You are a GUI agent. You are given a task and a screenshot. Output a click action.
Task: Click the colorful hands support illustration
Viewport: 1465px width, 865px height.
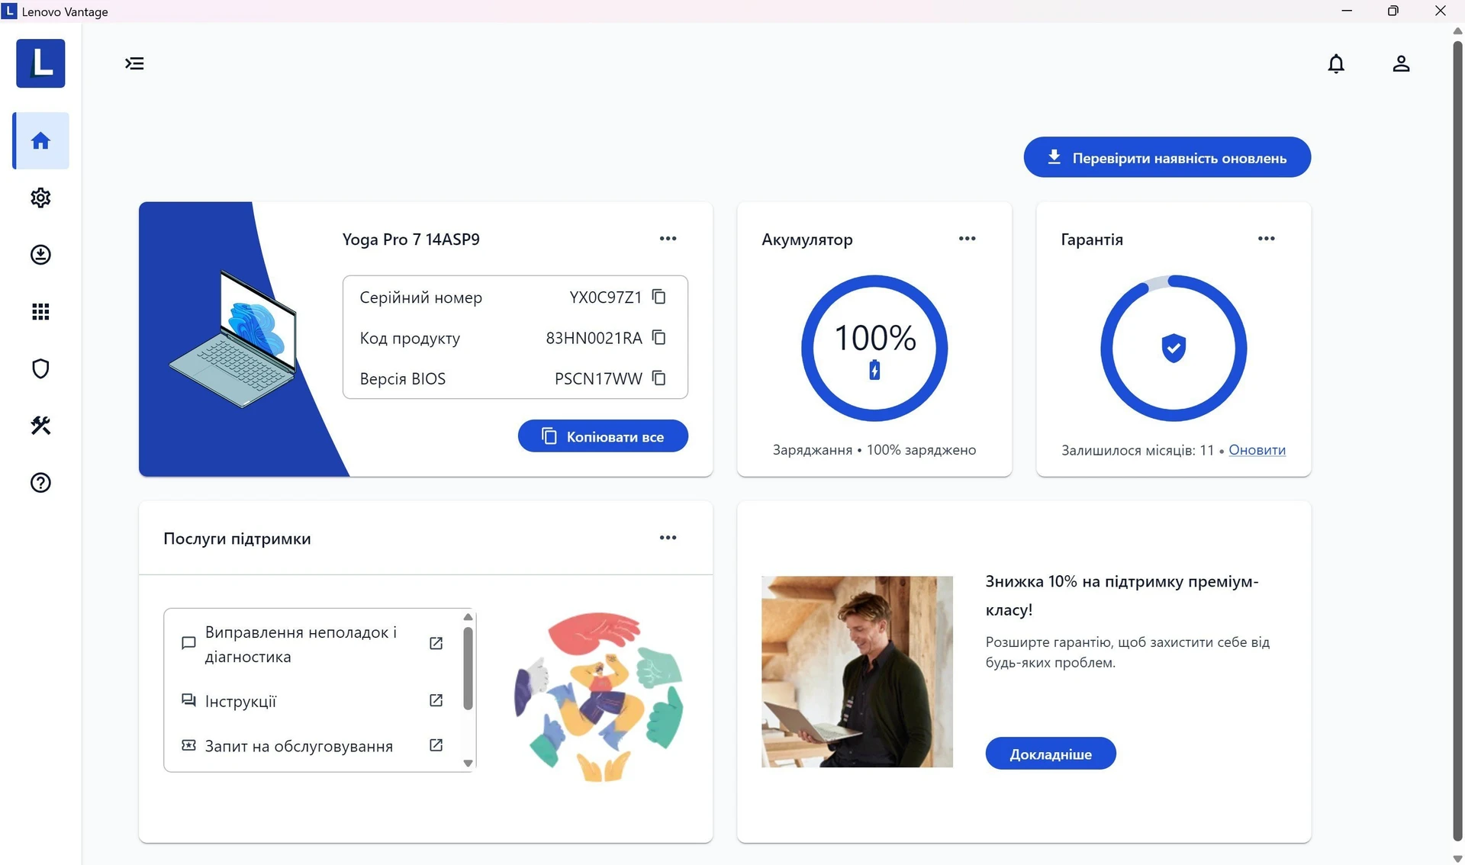click(x=599, y=696)
